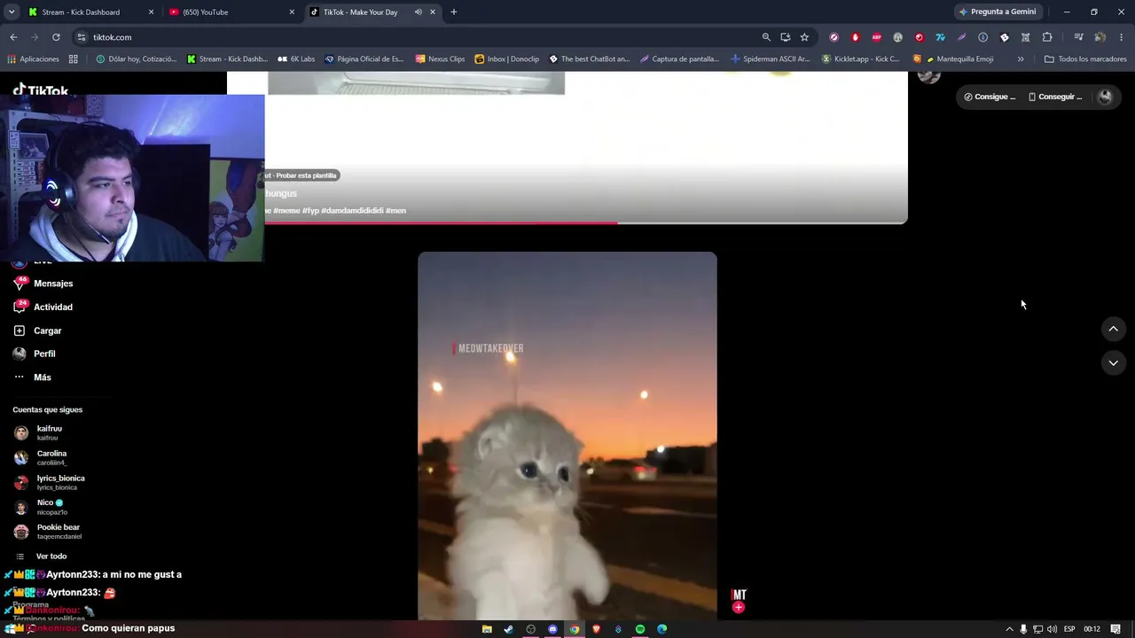The height and width of the screenshot is (638, 1135).
Task: Click the #men hashtag
Action: [395, 211]
